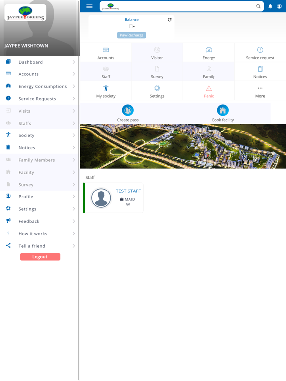
Task: Tap the Create pass icon
Action: (128, 110)
